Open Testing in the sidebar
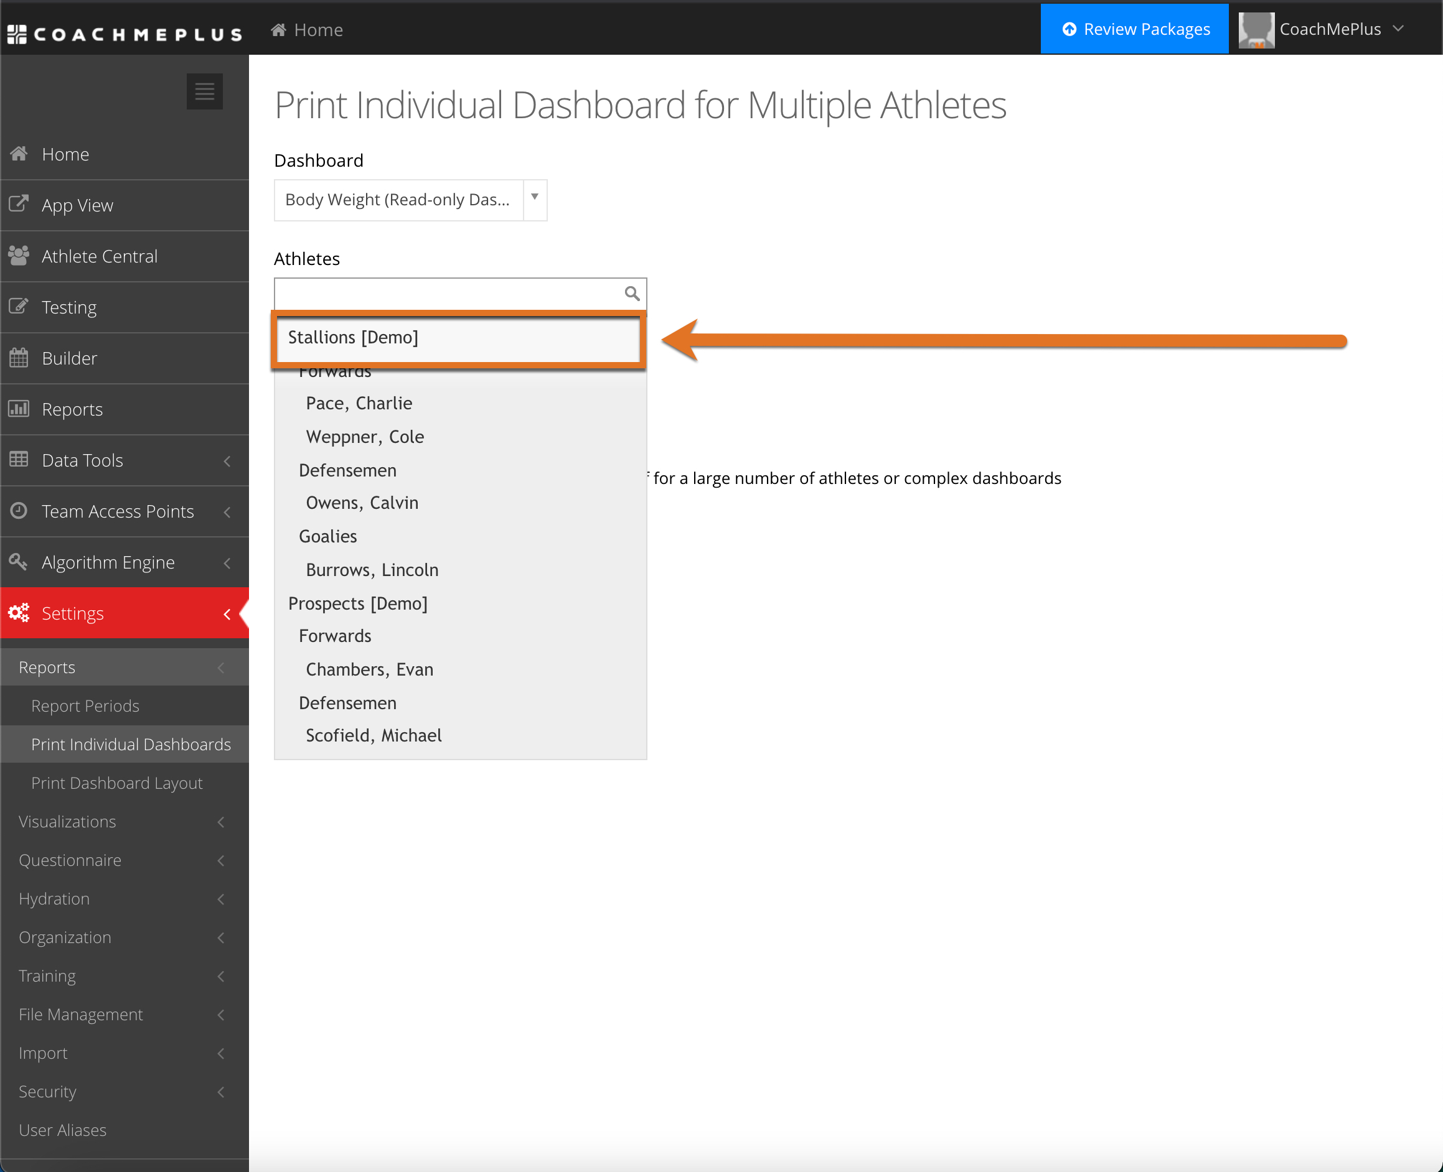 [125, 307]
